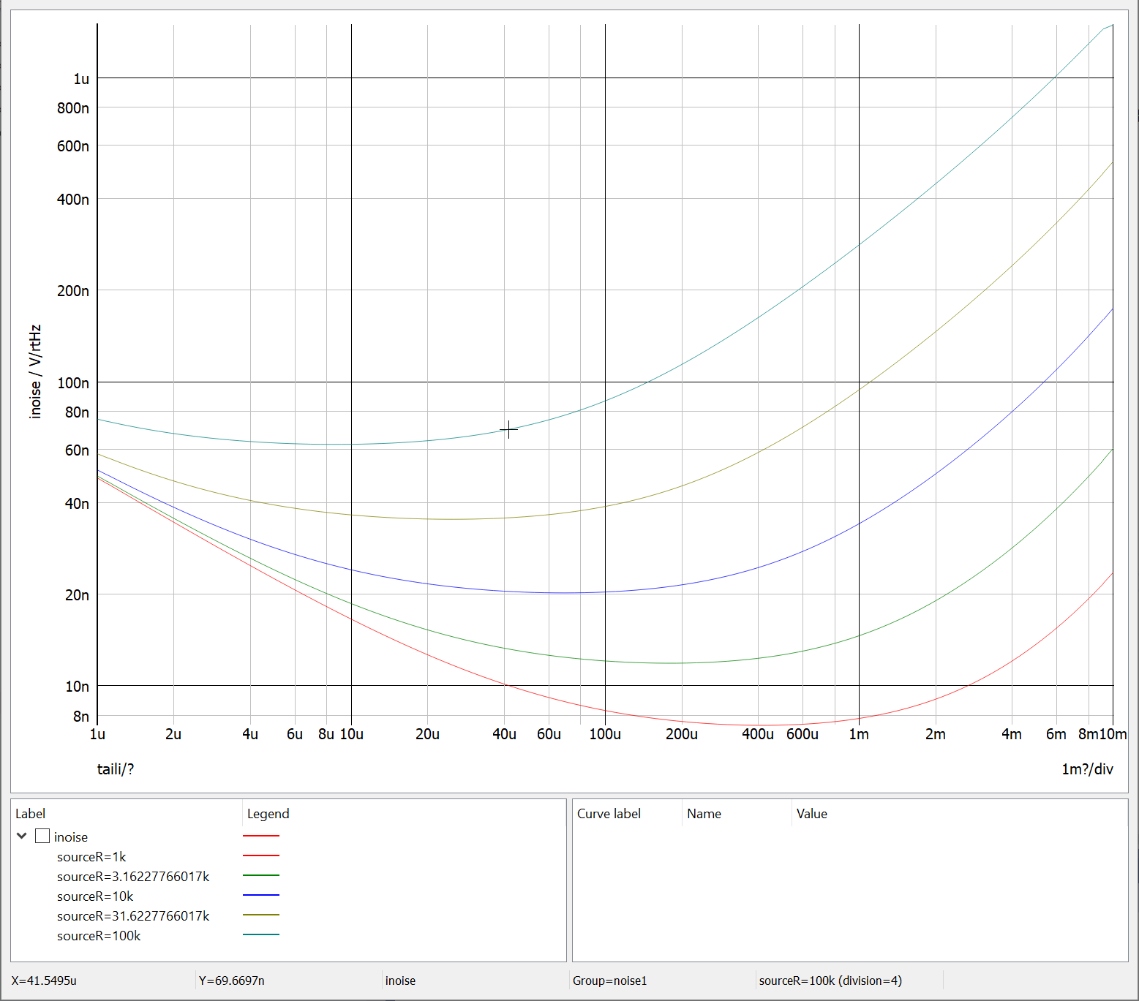The image size is (1139, 1001).
Task: Select the sourceR=100k curve entry
Action: [x=99, y=936]
